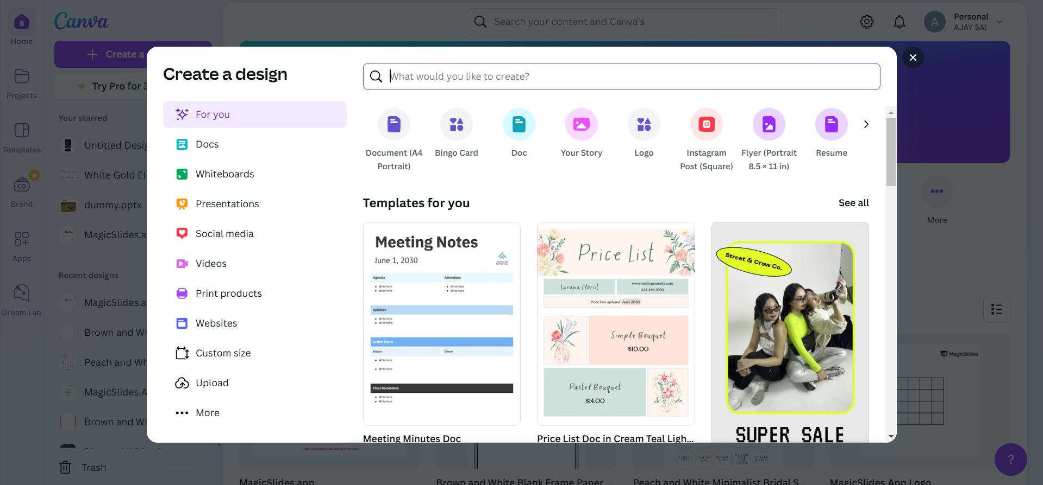Screen dimensions: 1043x485
Task: Open the Apps grid icon
Action: click(x=22, y=239)
